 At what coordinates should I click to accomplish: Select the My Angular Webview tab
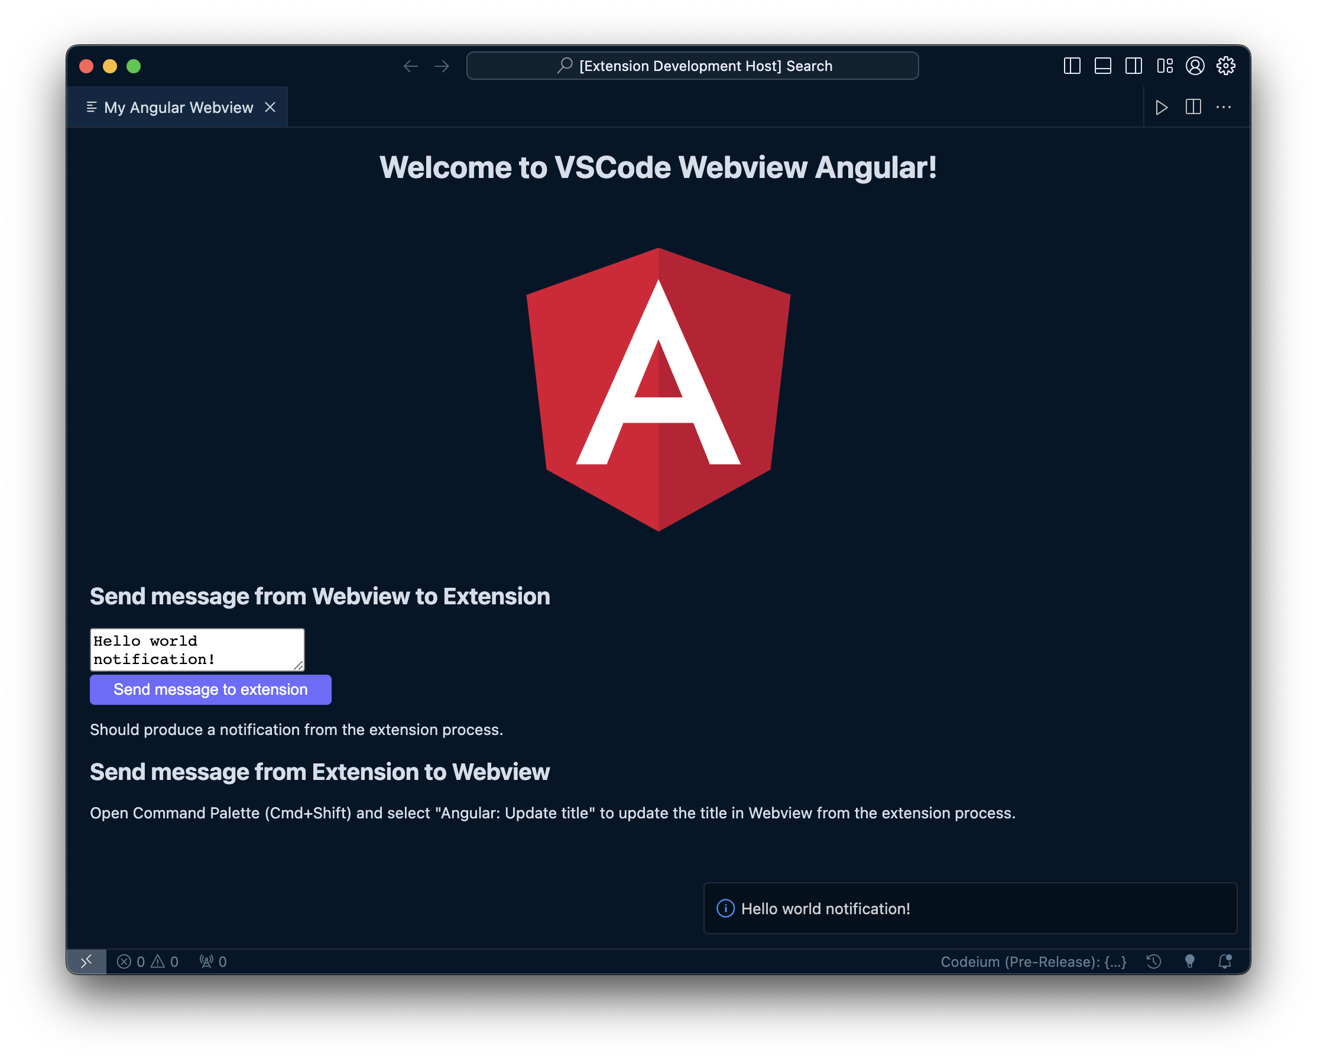pos(178,108)
